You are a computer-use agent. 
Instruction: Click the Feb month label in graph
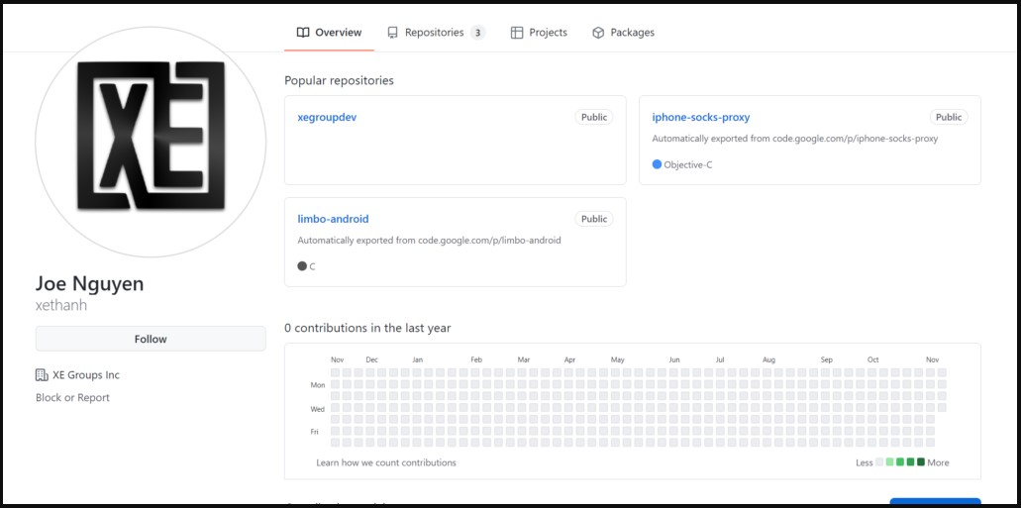coord(476,359)
